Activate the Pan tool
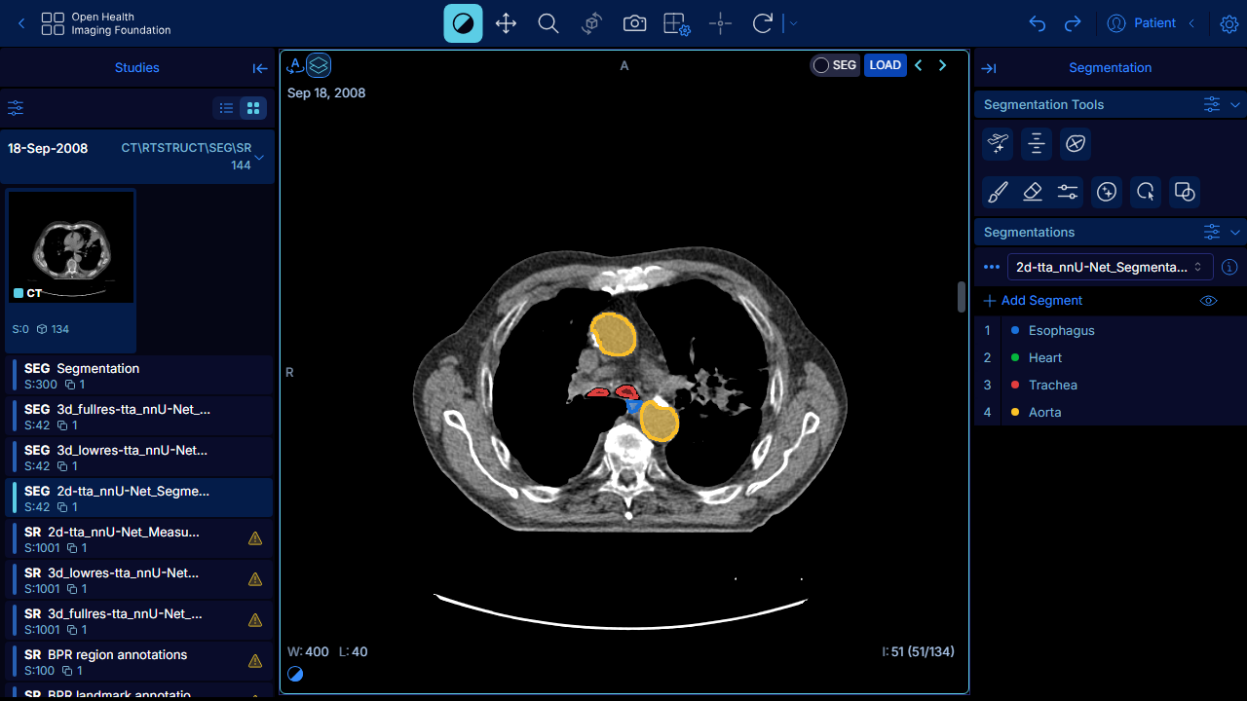1247x701 pixels. (506, 23)
